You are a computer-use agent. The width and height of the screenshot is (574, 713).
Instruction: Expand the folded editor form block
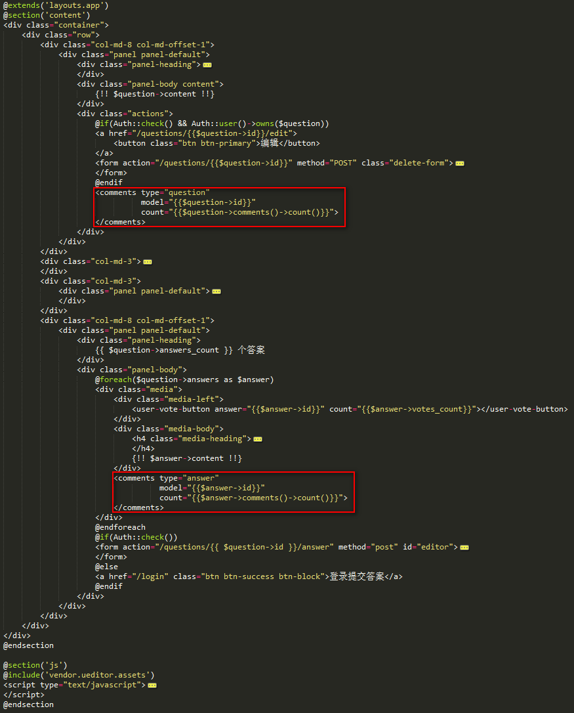pos(464,548)
